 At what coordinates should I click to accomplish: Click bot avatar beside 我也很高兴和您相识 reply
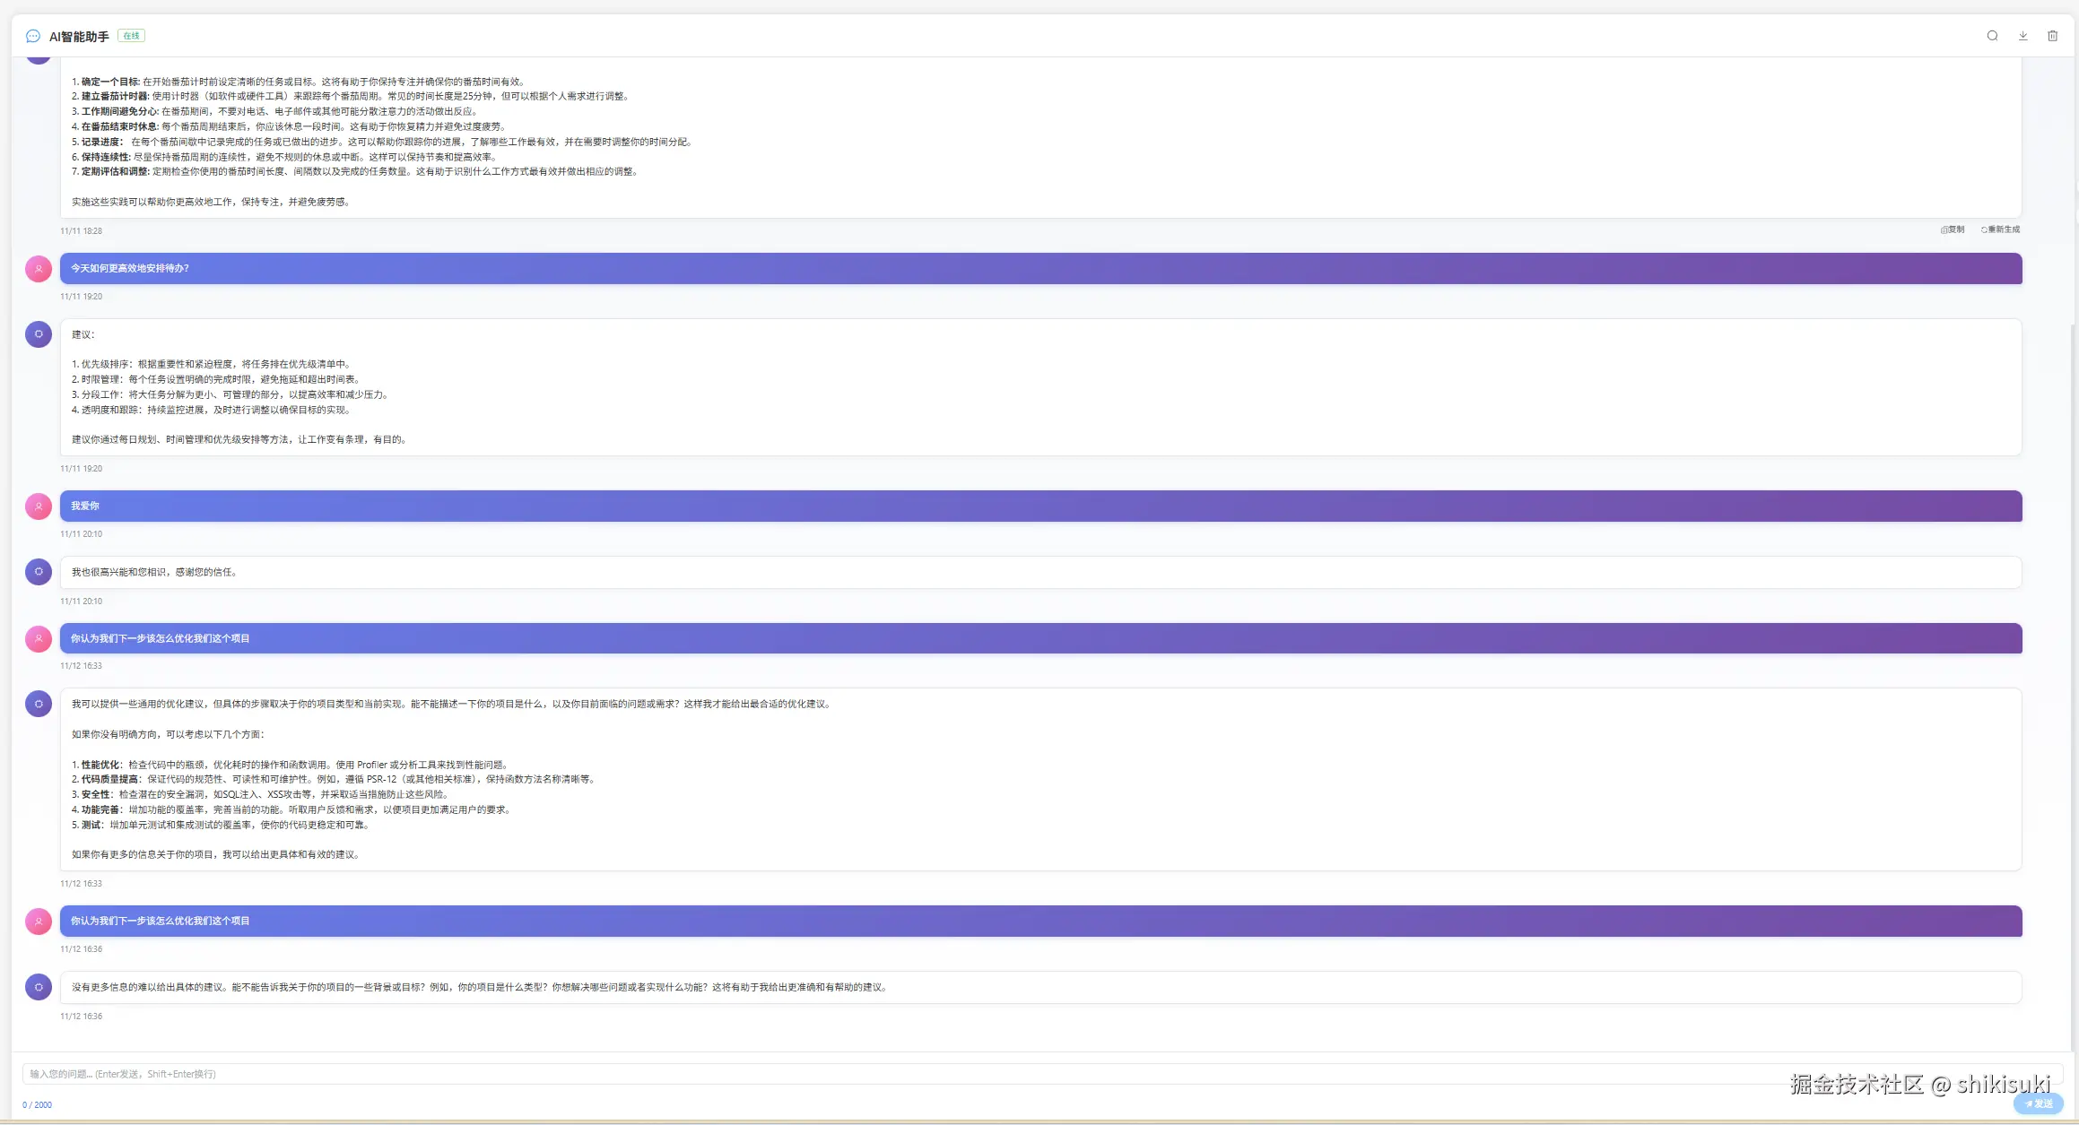39,572
